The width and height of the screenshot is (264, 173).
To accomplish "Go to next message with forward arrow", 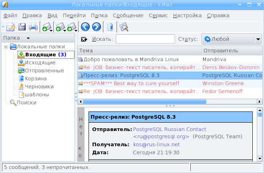I will point(97,27).
